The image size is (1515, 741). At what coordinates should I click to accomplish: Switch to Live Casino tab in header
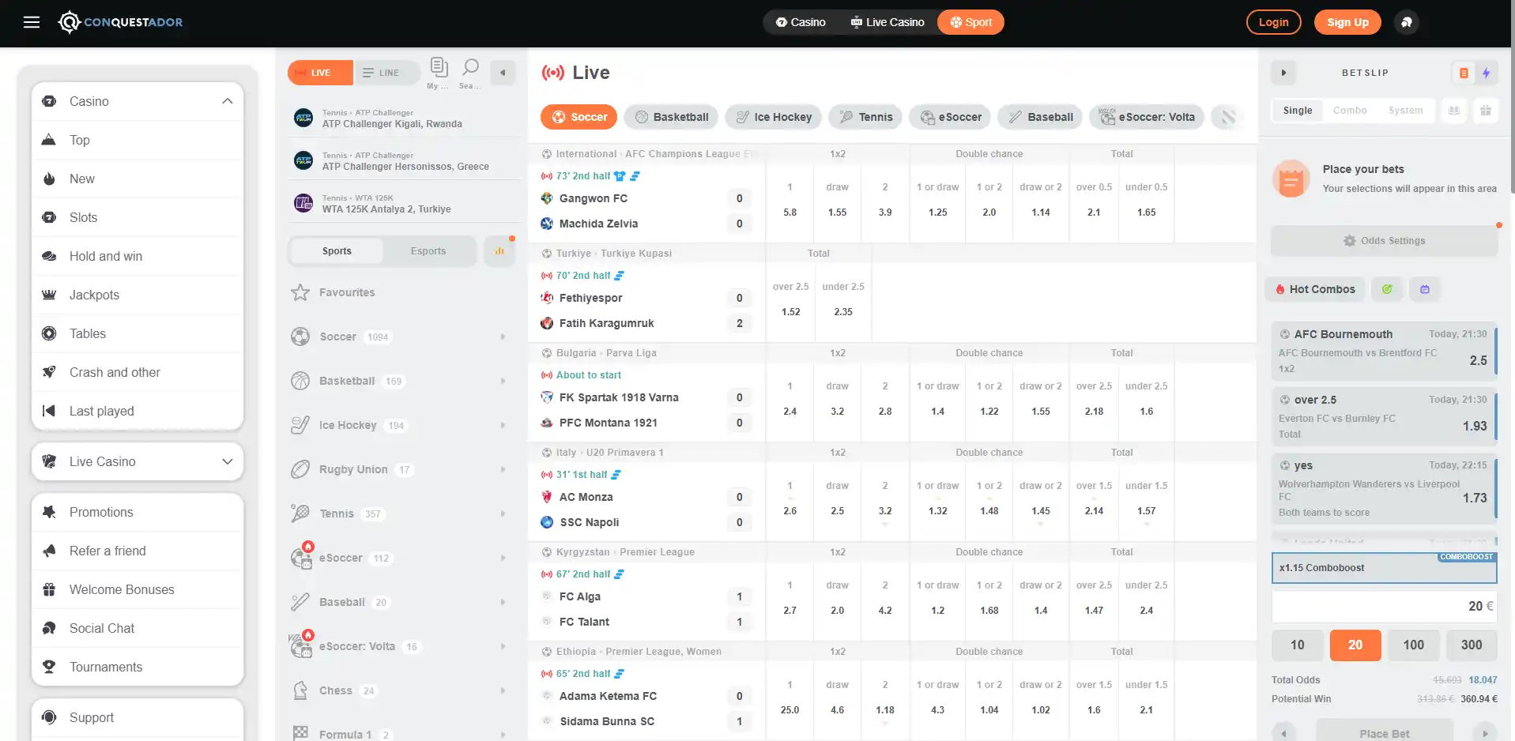pyautogui.click(x=888, y=22)
